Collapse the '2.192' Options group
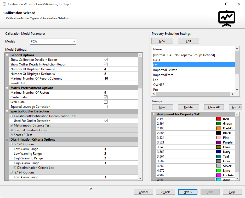 (11, 144)
